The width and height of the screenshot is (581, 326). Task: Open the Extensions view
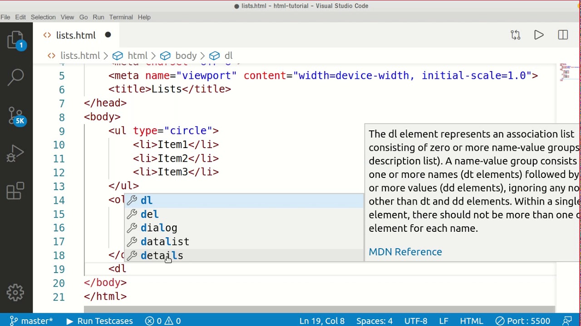click(x=16, y=191)
